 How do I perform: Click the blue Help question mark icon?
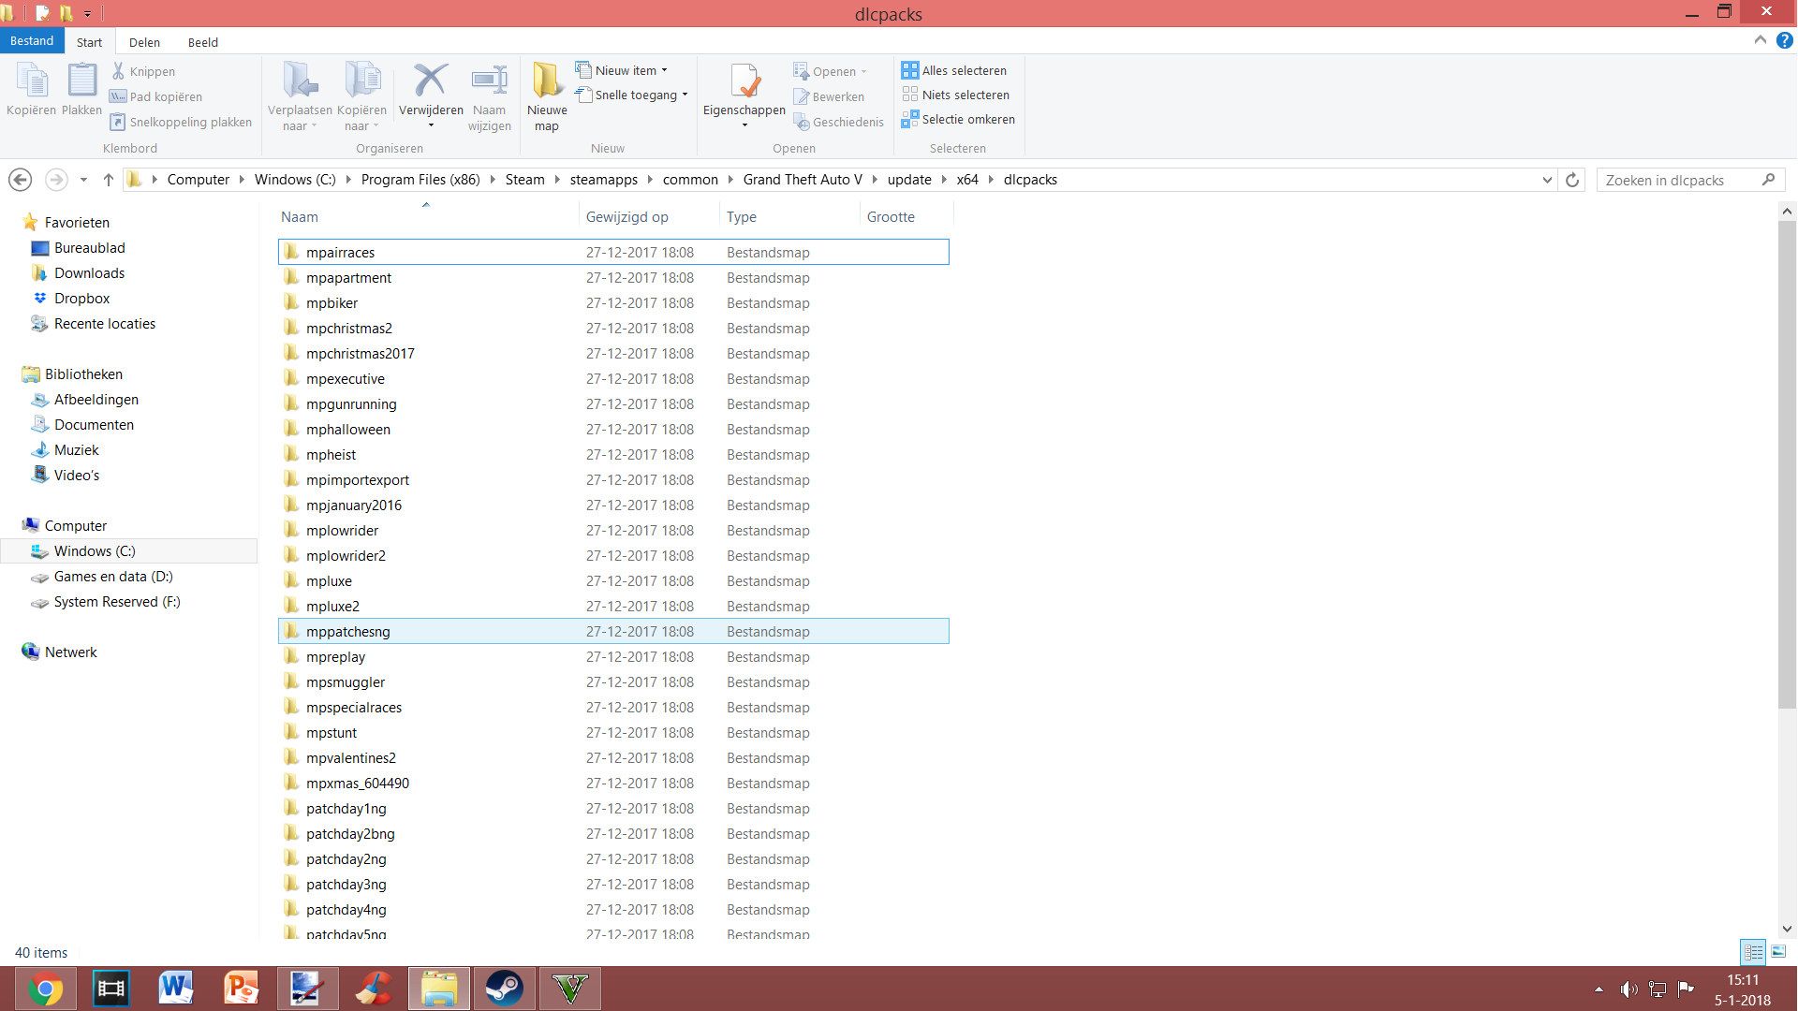(1785, 40)
